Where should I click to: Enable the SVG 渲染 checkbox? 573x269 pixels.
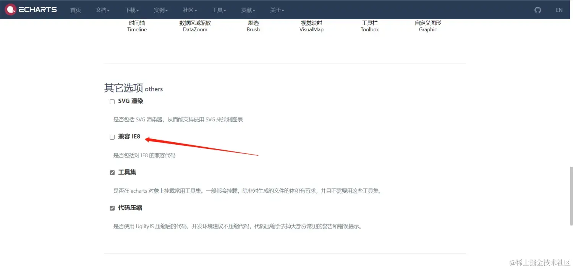tap(112, 102)
